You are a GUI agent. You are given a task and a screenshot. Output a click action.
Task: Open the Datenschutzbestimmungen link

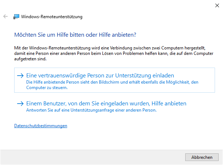click(41, 126)
